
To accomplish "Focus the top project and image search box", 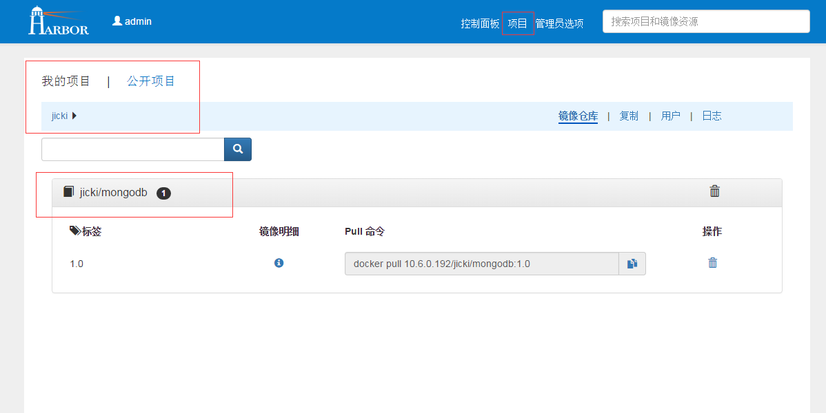I will pyautogui.click(x=705, y=21).
